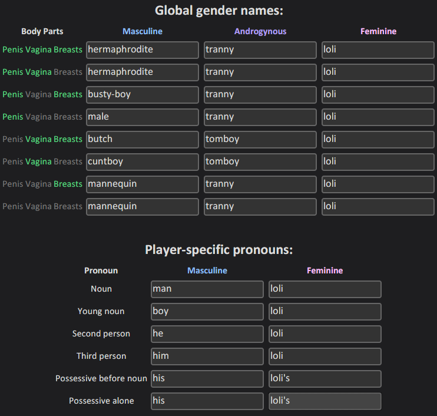Click the Androgynous column header

coord(260,32)
